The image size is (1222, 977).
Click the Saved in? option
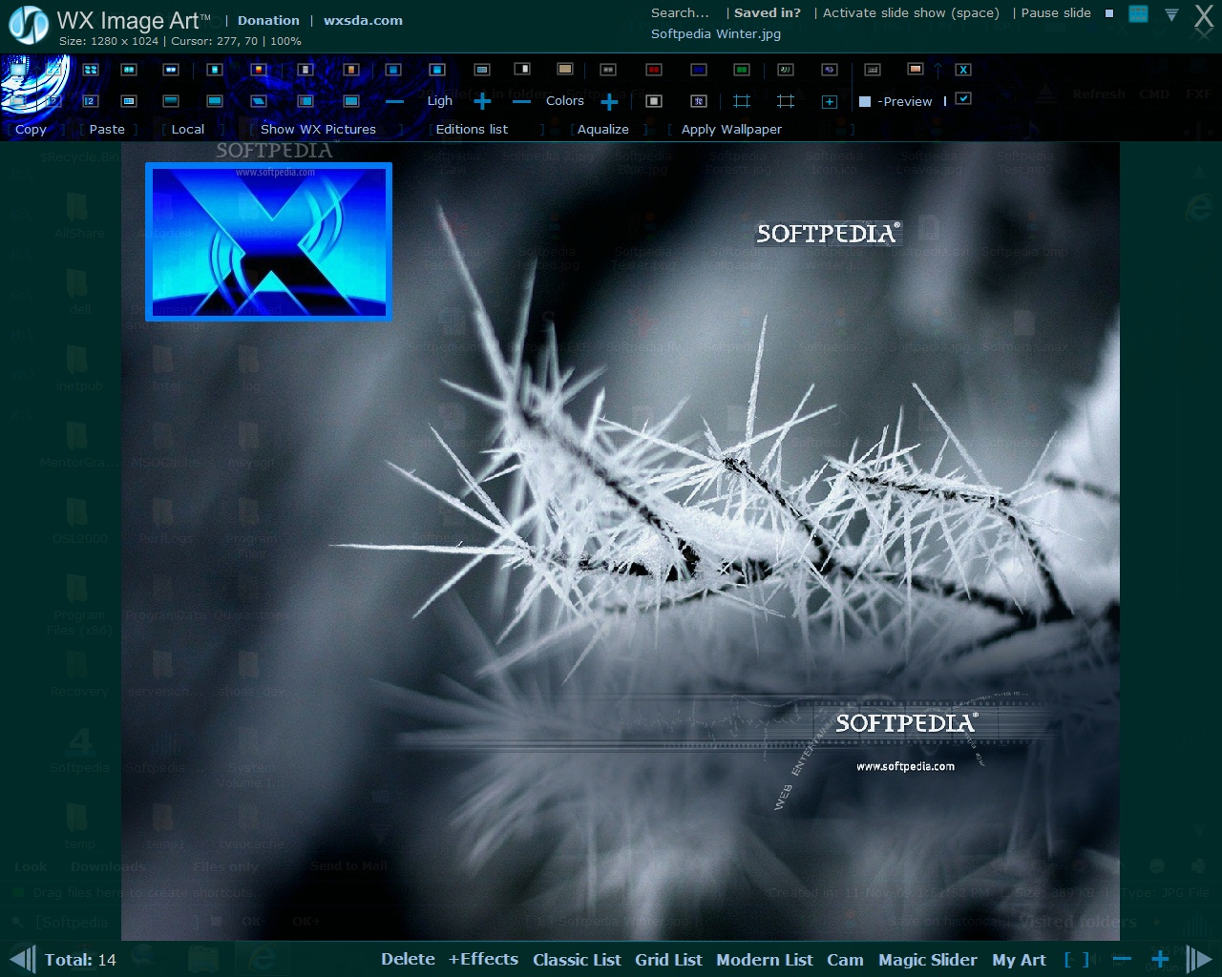(768, 12)
